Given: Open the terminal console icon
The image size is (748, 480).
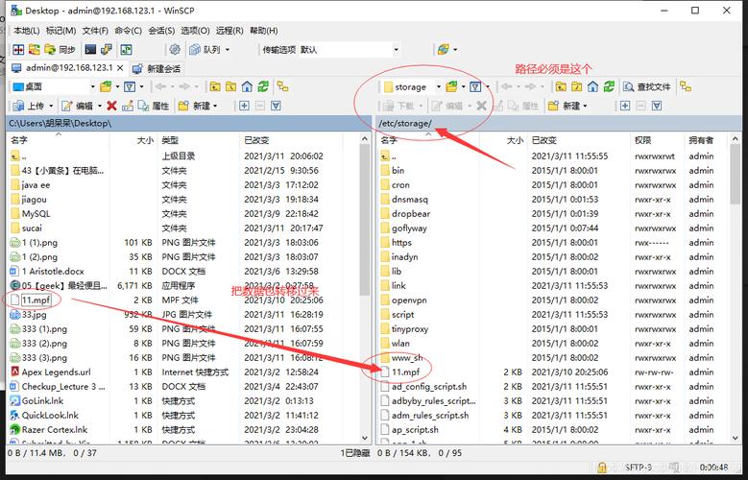Looking at the screenshot, I should tap(90, 50).
